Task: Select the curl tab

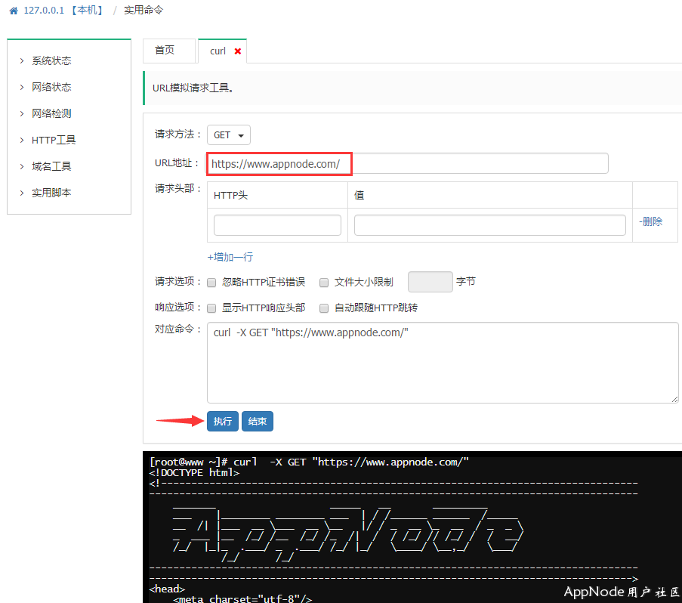Action: click(218, 51)
